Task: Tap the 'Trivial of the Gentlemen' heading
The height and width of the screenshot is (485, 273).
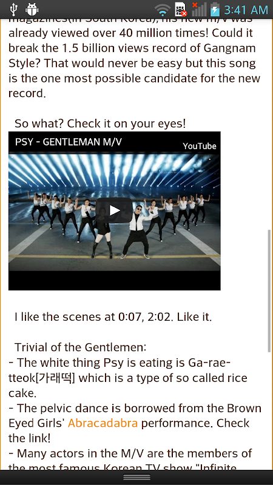Action: click(81, 347)
